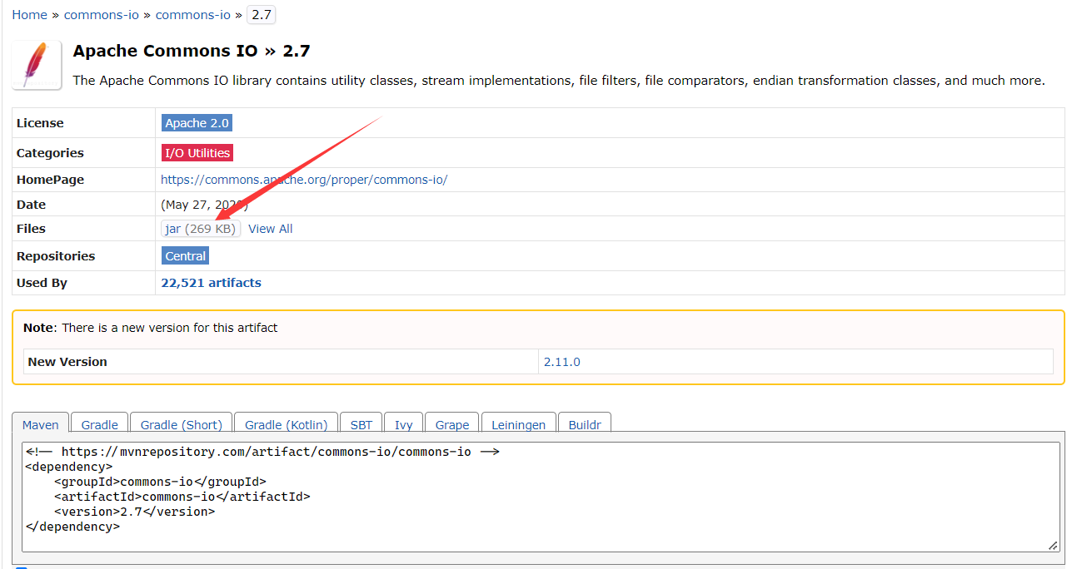
Task: Switch to the Gradle (Kotlin) tab
Action: 287,424
